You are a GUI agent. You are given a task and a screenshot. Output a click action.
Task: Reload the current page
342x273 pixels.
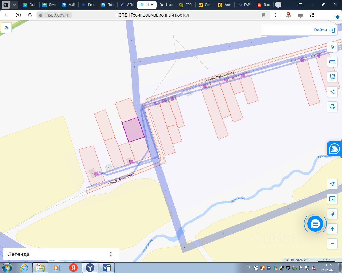click(30, 15)
